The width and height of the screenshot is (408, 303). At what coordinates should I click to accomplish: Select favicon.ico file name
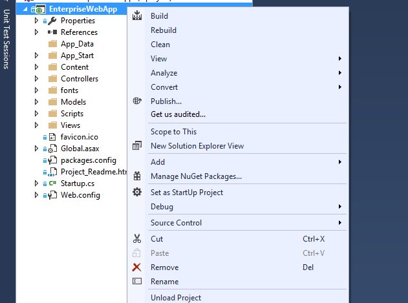80,137
